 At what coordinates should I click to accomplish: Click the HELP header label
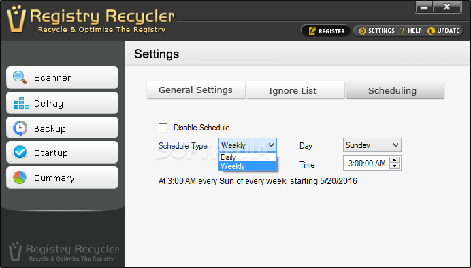(x=415, y=31)
